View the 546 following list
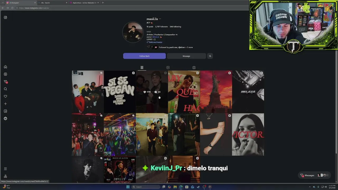Screen dimensions: 338x190 tap(175, 27)
